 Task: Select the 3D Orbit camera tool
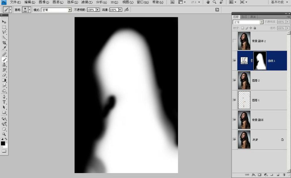coord(4,124)
